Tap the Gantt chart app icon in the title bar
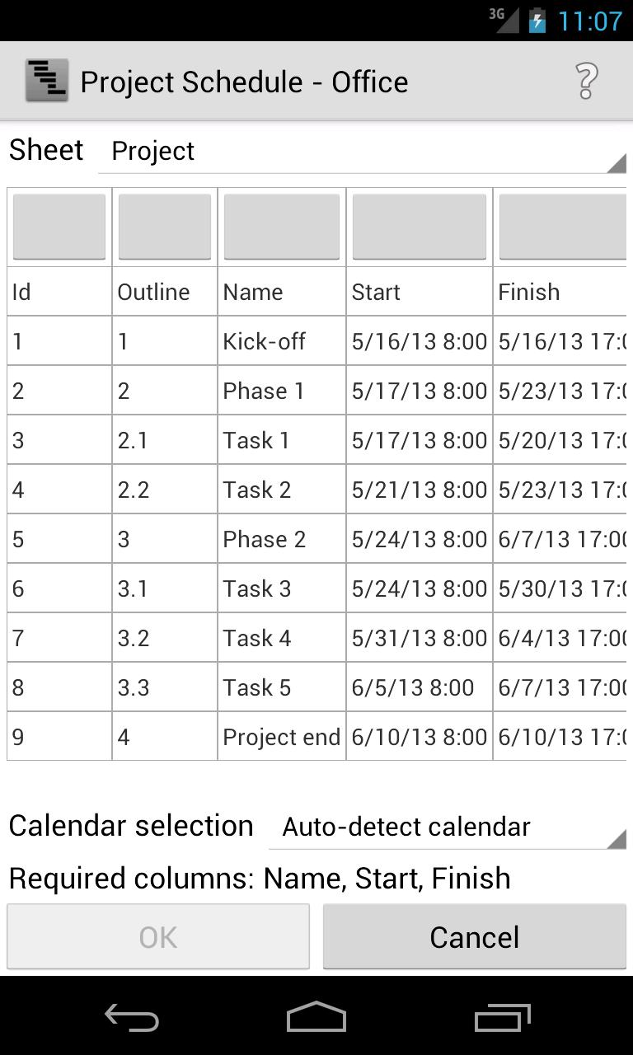The height and width of the screenshot is (1055, 633). point(47,80)
